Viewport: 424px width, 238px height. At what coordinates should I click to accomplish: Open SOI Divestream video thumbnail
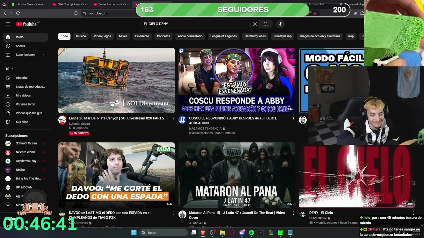pyautogui.click(x=117, y=80)
